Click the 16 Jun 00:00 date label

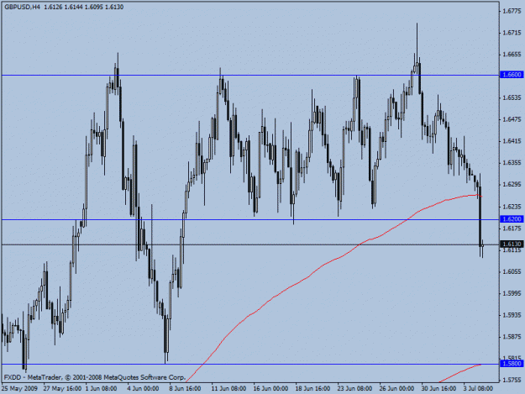(x=270, y=389)
